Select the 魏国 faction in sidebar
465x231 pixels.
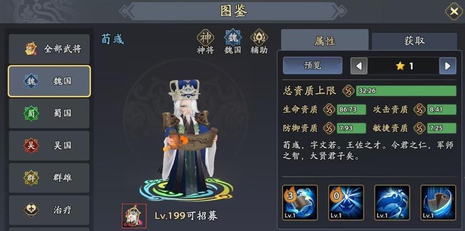[x=49, y=81]
